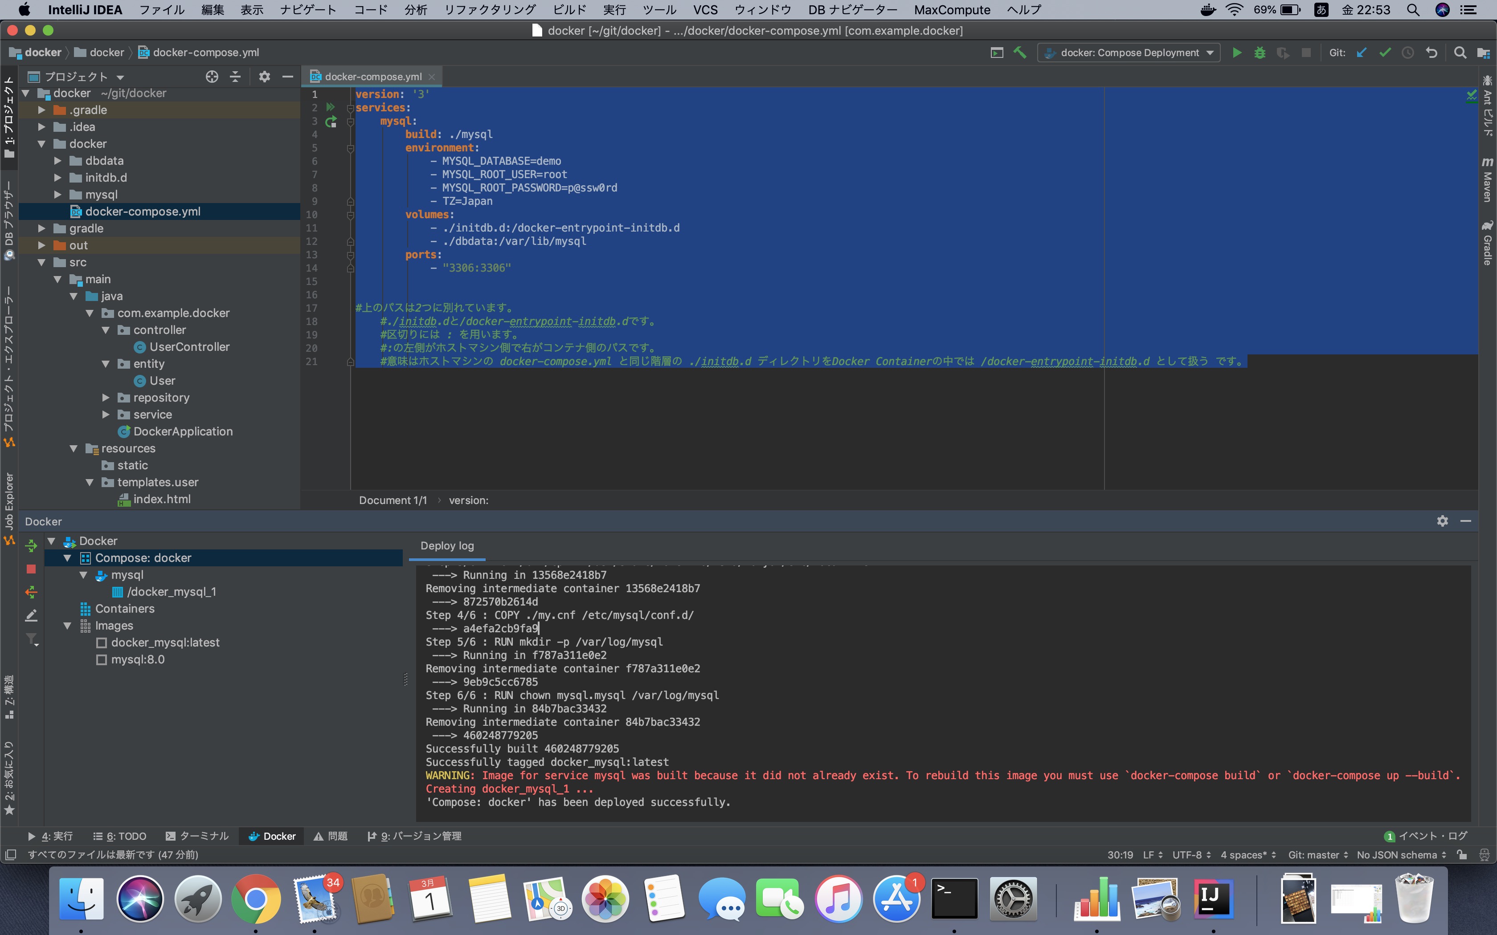Screen dimensions: 1497x935
Task: Open the ターミナル tool window tab
Action: point(197,836)
